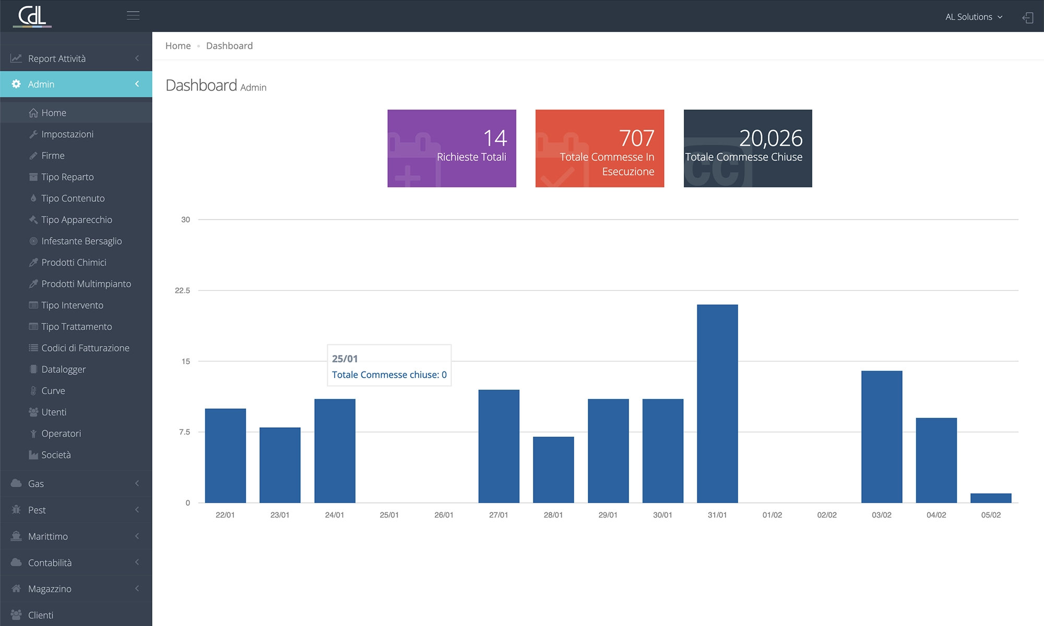The height and width of the screenshot is (626, 1044).
Task: Click the Datalogger device icon
Action: point(33,369)
